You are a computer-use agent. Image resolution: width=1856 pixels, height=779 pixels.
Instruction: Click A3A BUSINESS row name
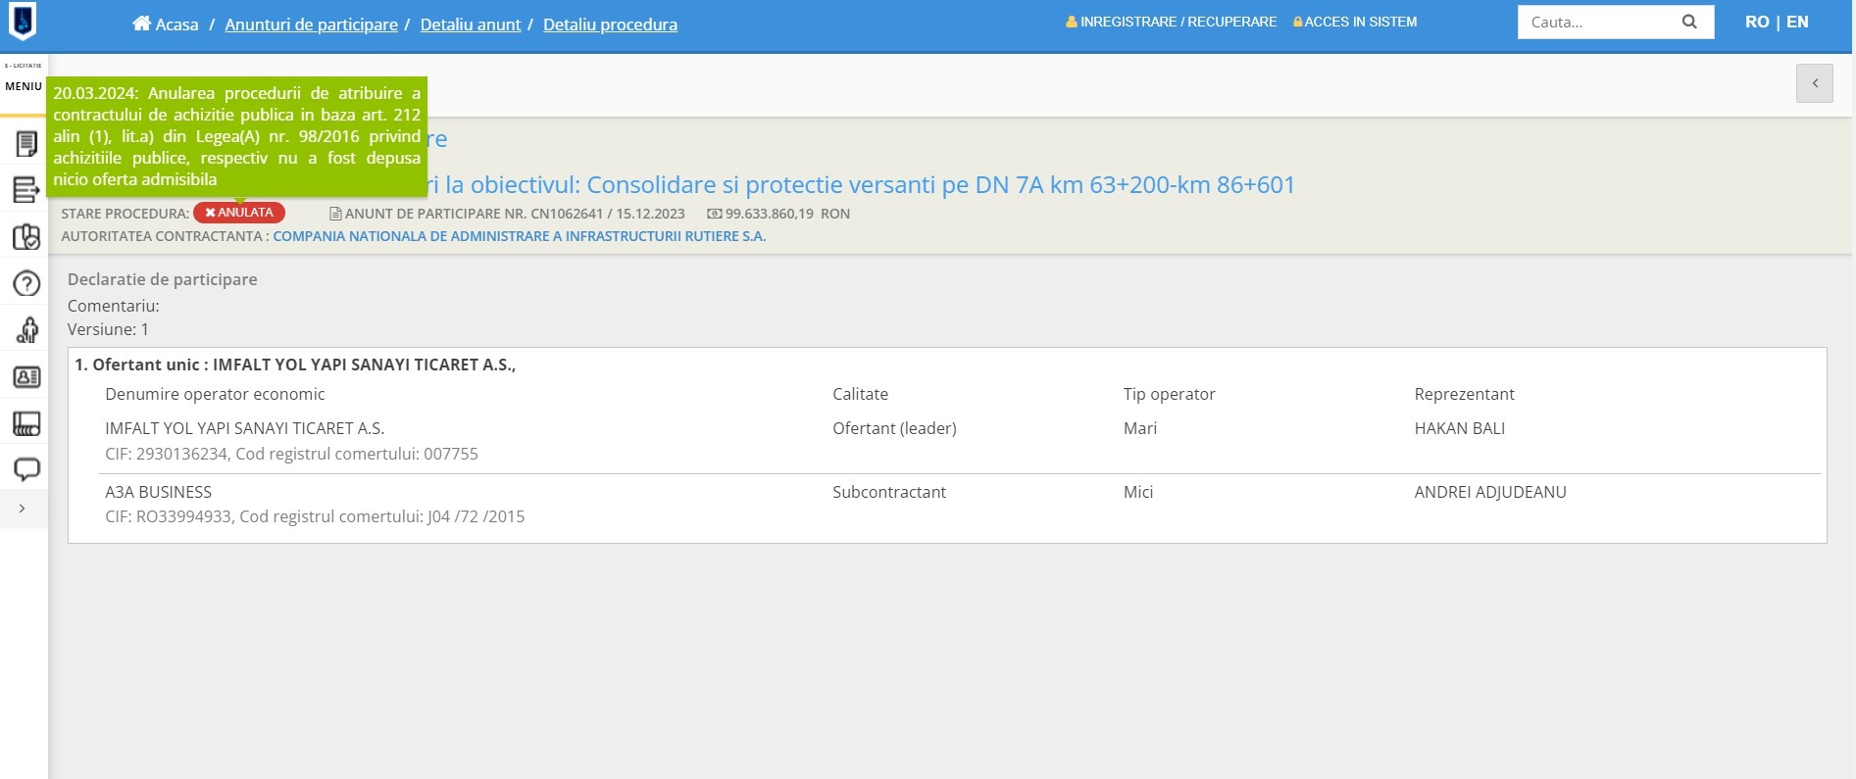(x=158, y=492)
